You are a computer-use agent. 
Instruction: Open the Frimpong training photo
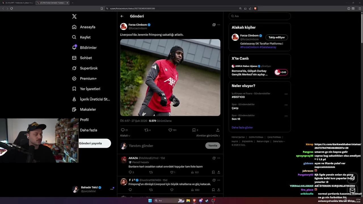point(170,77)
